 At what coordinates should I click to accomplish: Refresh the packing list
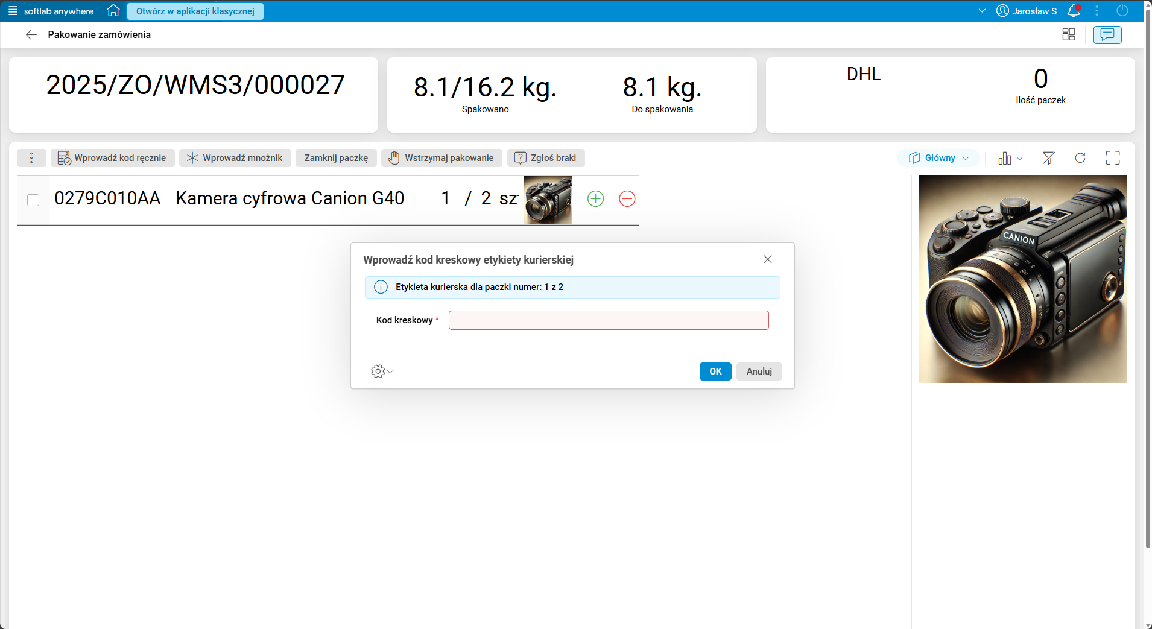[x=1080, y=158]
